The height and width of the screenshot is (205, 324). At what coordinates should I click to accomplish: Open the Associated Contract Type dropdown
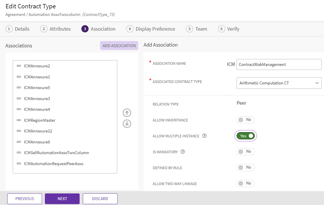(x=279, y=83)
